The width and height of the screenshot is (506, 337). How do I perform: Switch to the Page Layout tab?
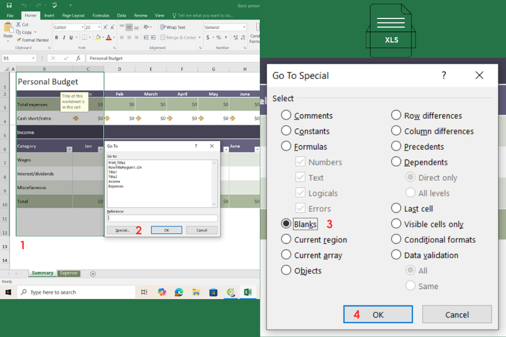point(73,15)
